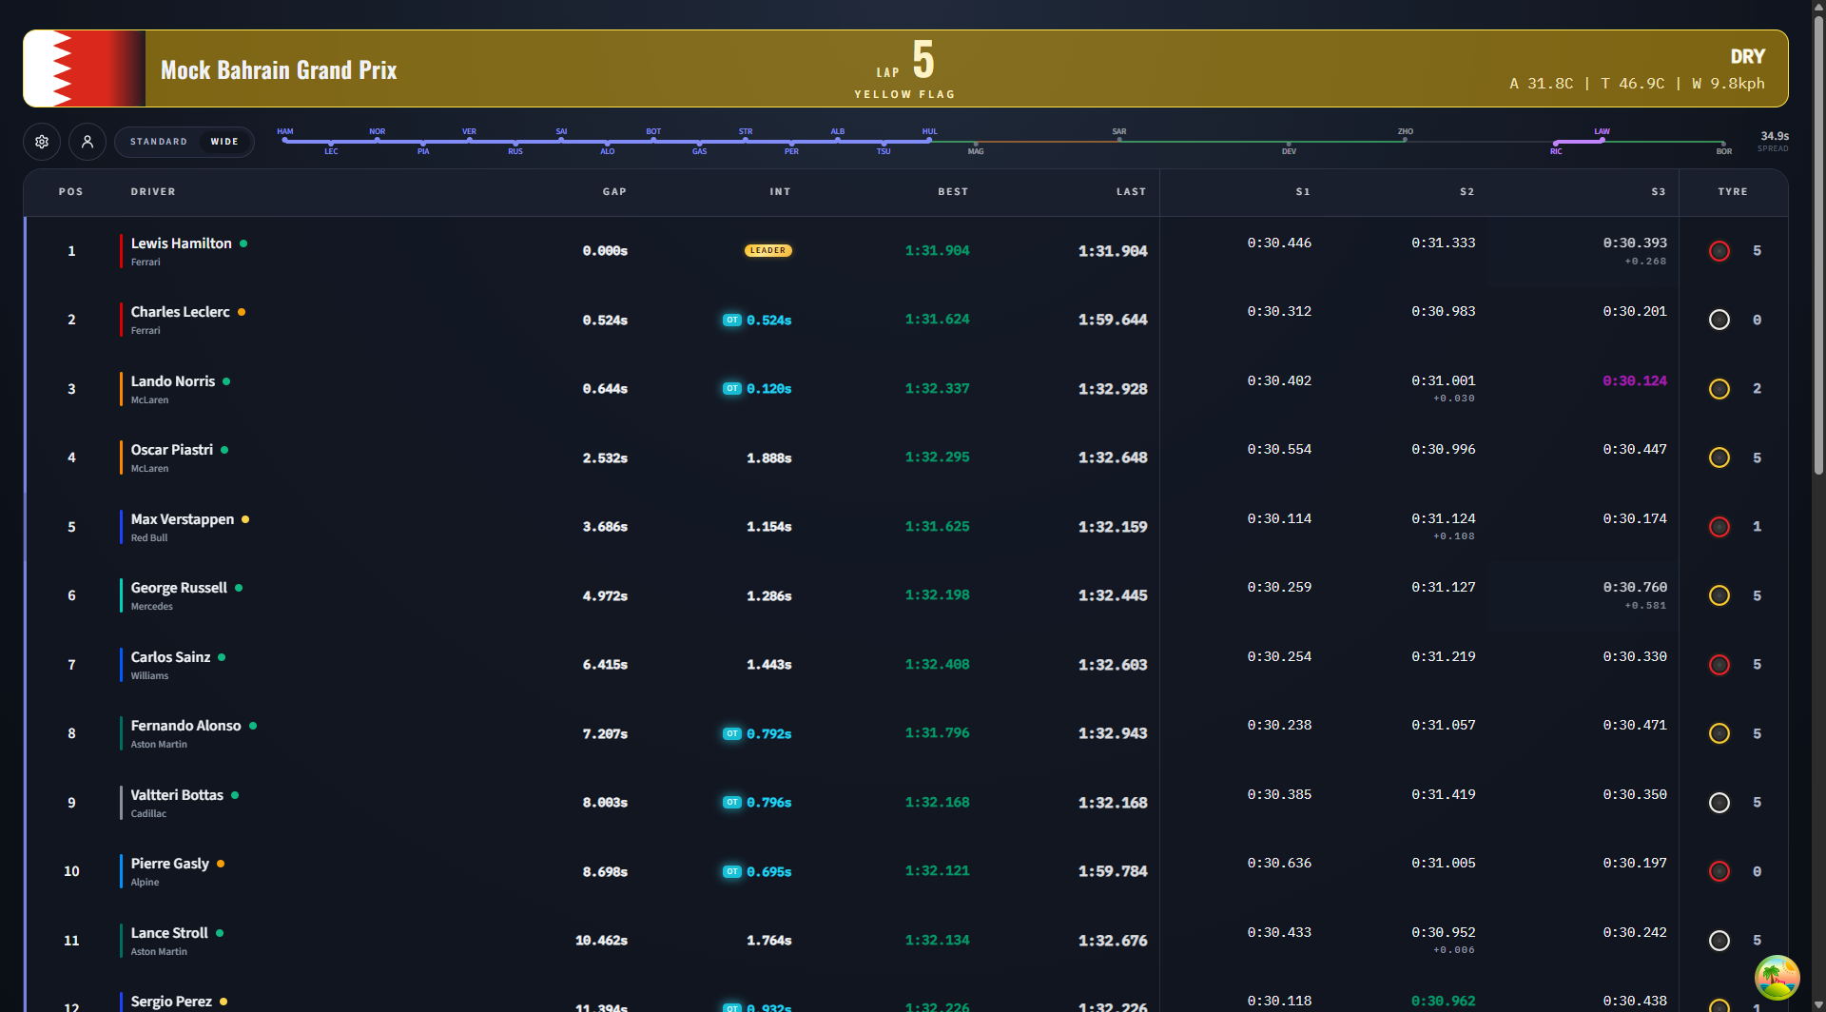The width and height of the screenshot is (1826, 1012).
Task: Click Lance Stroll's hard tyre icon
Action: point(1719,941)
